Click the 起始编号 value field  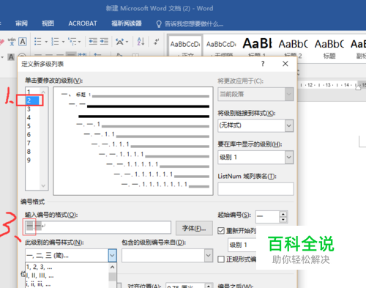point(267,217)
